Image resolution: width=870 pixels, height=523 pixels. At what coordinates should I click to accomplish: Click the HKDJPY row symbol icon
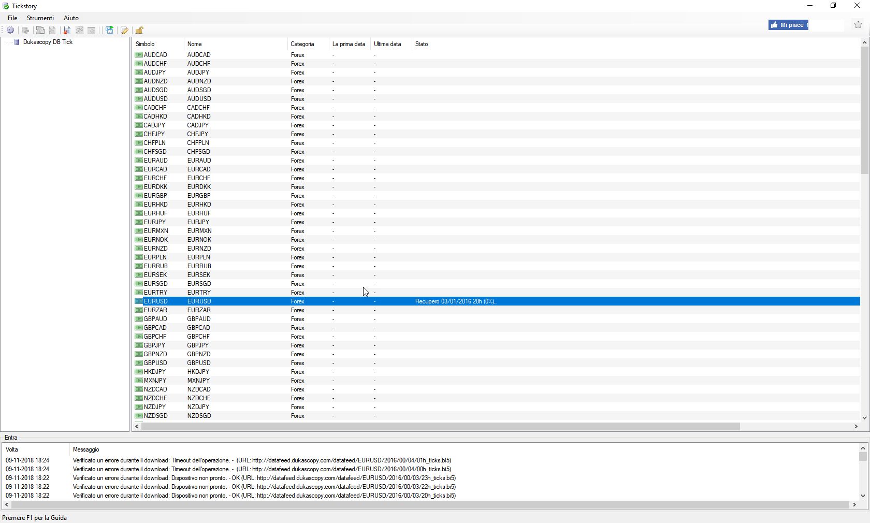tap(138, 372)
